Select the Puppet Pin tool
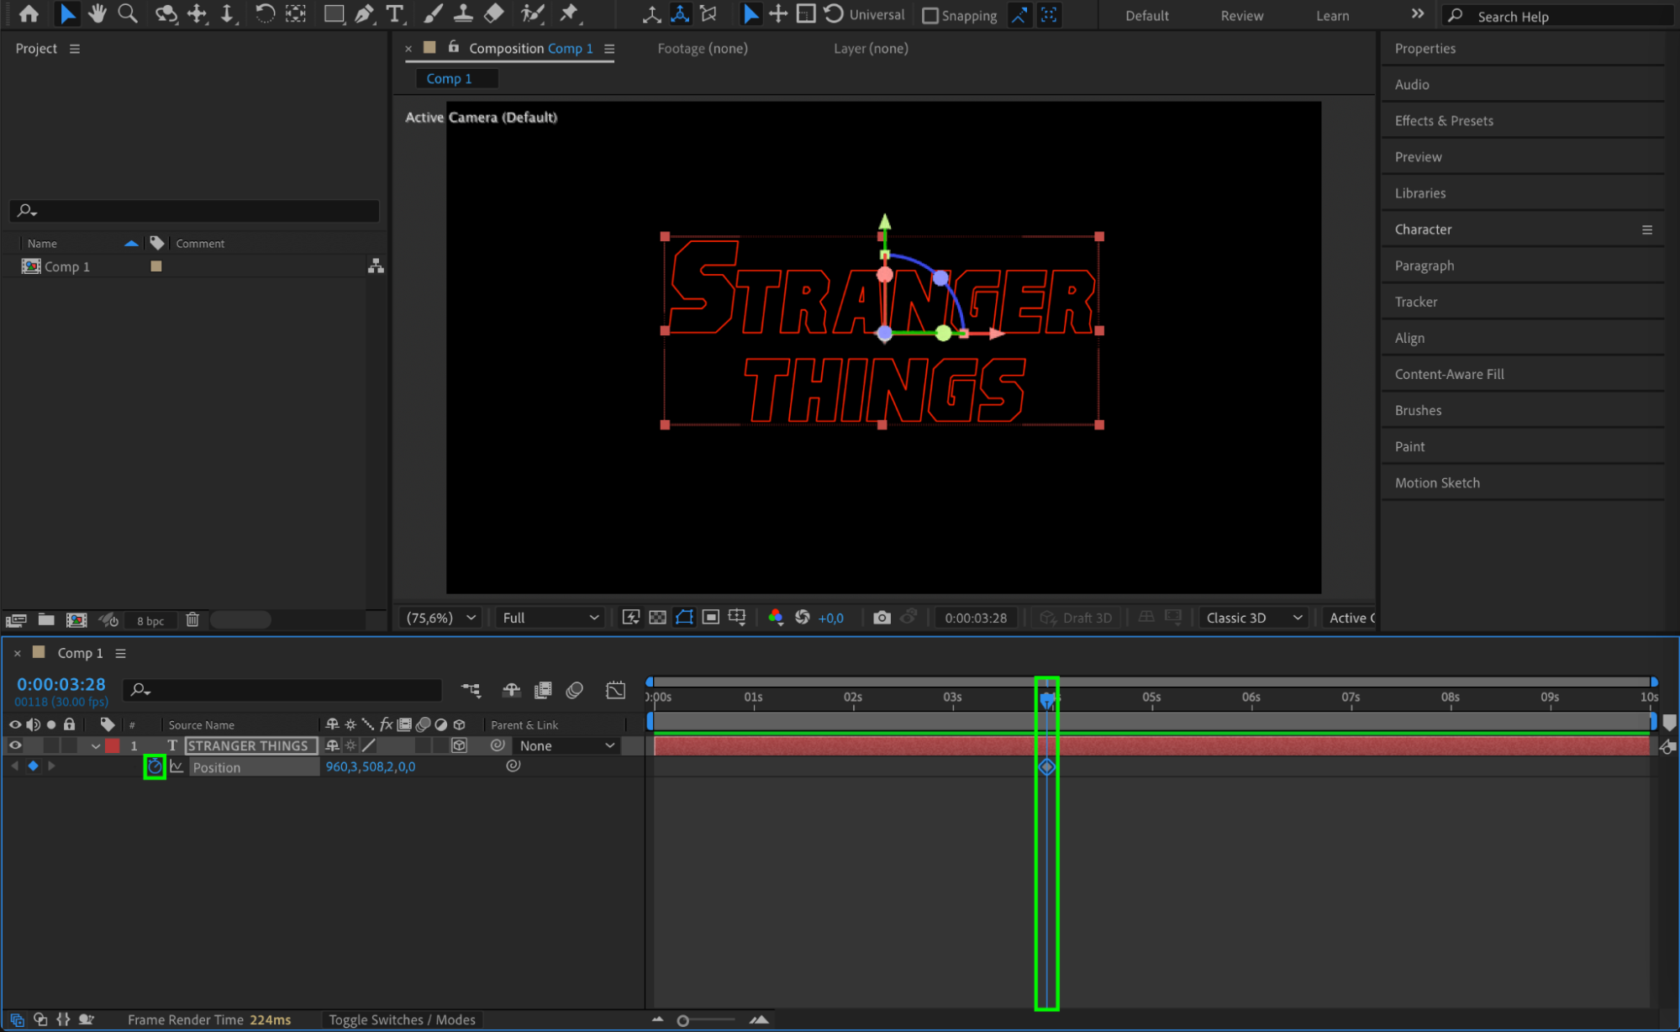 (570, 13)
